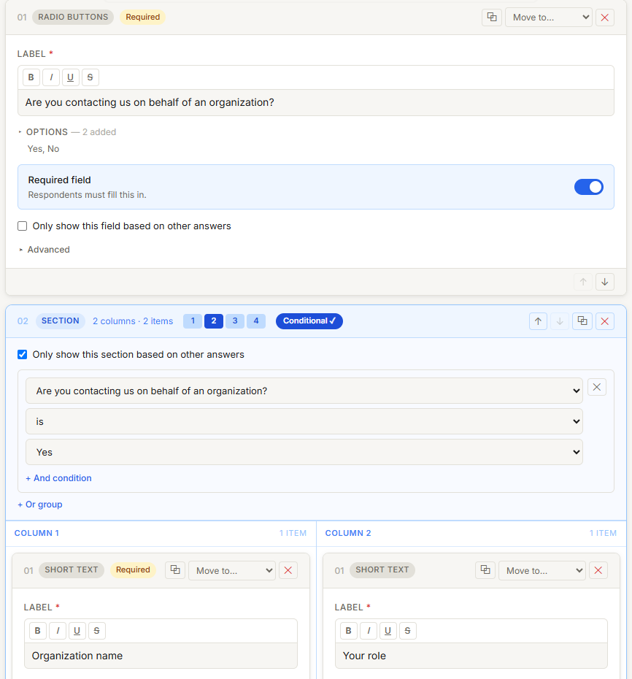Set section to 3 columns
Viewport: 632px width, 679px height.
[235, 321]
